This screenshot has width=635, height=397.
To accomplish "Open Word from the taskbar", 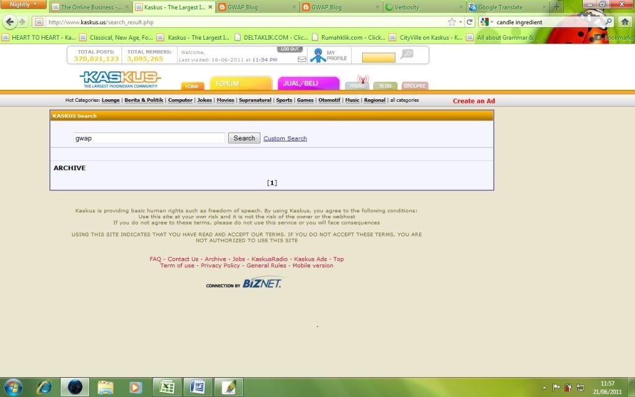I will point(197,387).
